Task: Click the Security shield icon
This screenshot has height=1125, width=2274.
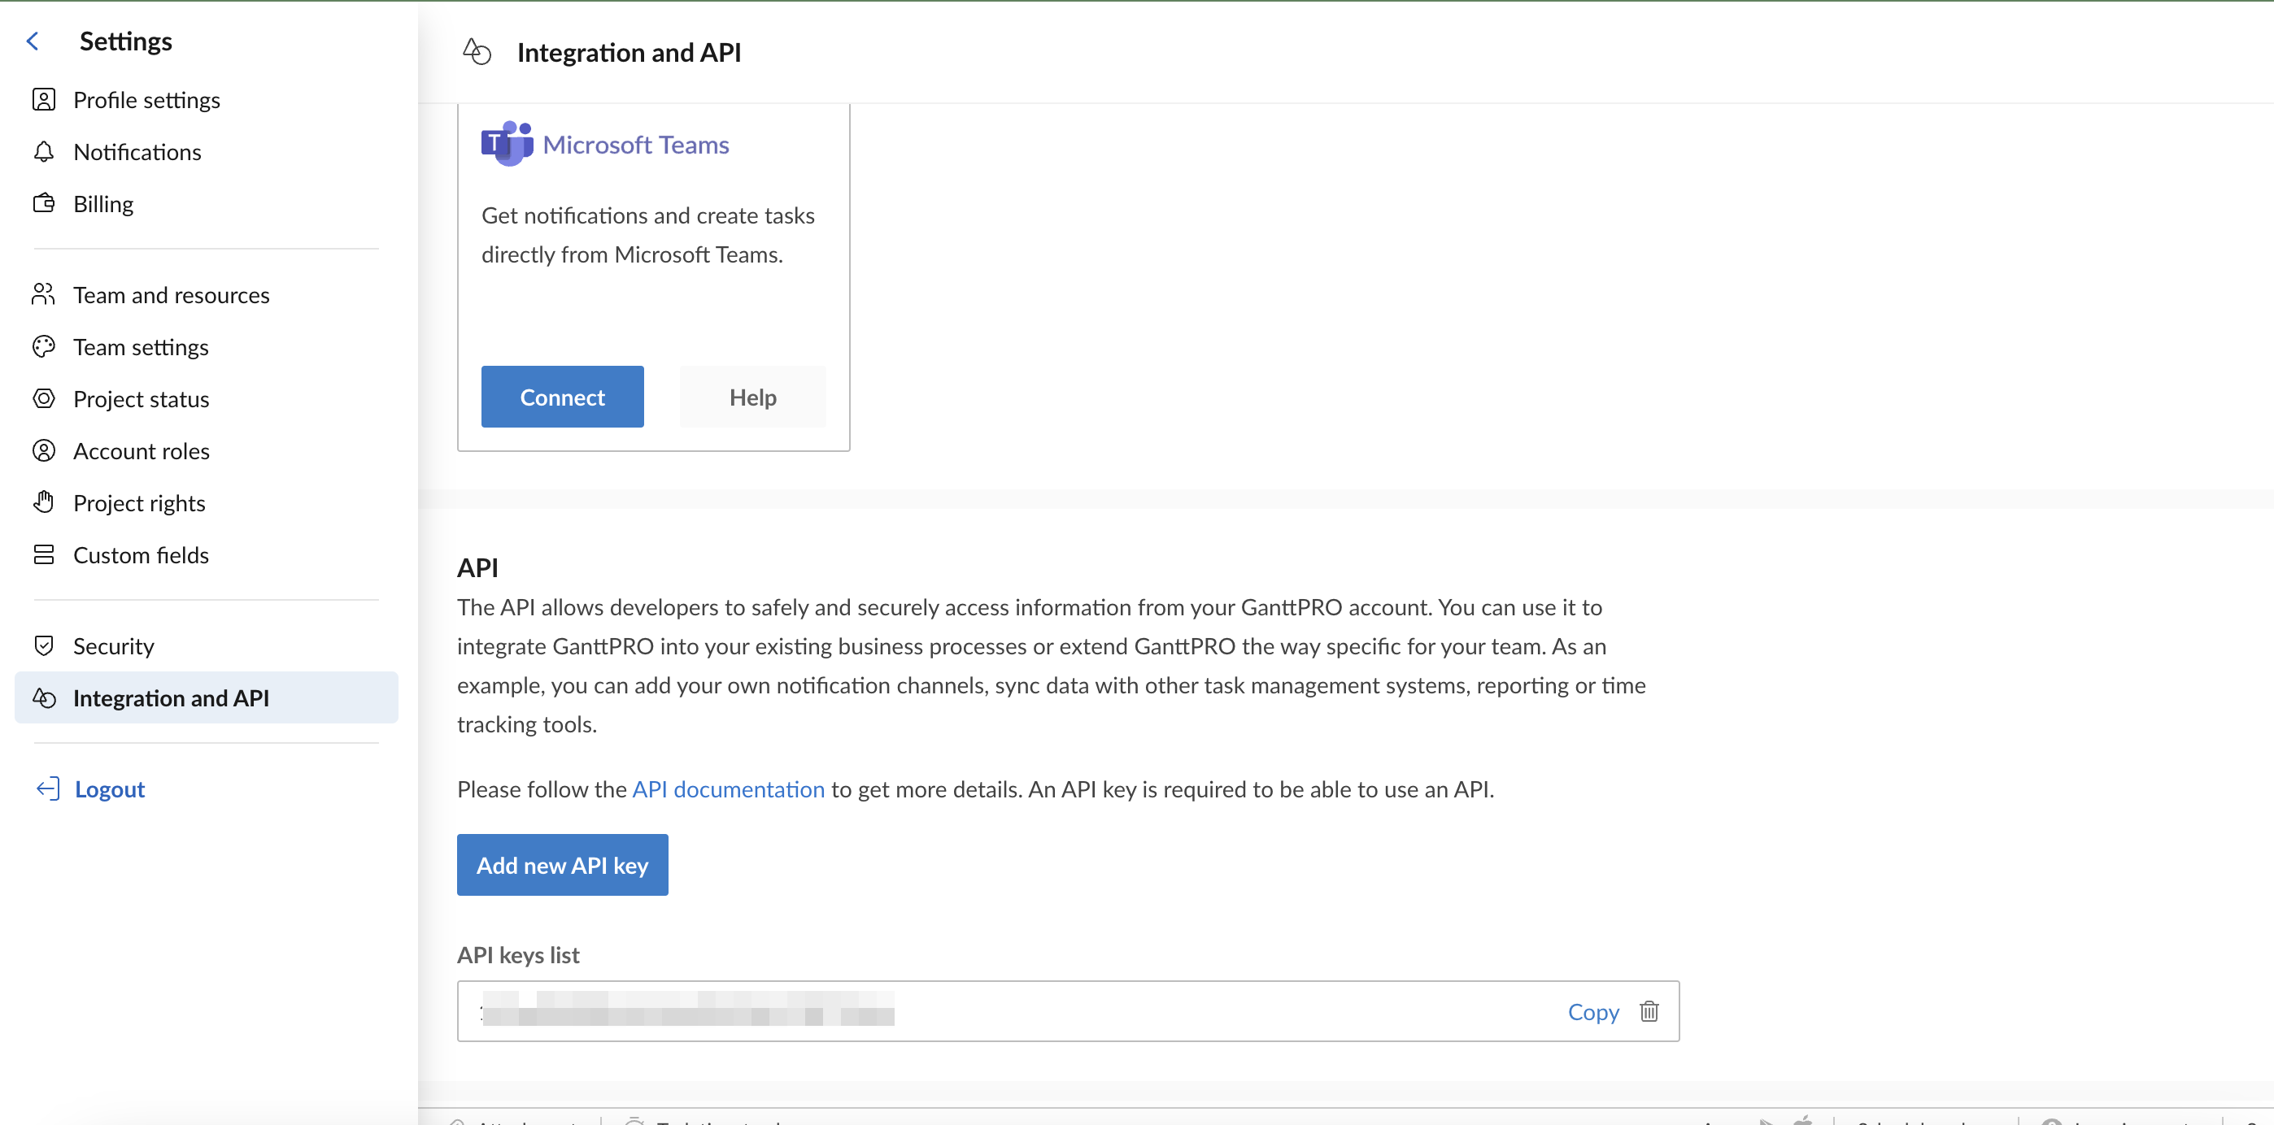Action: coord(43,646)
